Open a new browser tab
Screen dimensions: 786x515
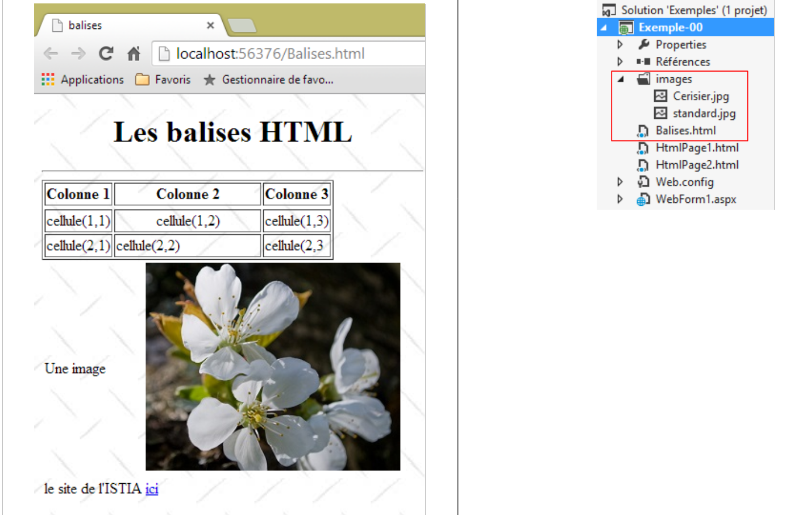pyautogui.click(x=242, y=26)
